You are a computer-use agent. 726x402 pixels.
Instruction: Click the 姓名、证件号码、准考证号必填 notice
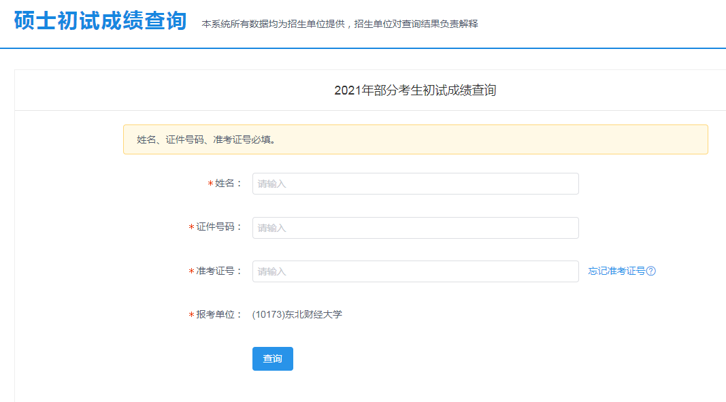tap(415, 139)
